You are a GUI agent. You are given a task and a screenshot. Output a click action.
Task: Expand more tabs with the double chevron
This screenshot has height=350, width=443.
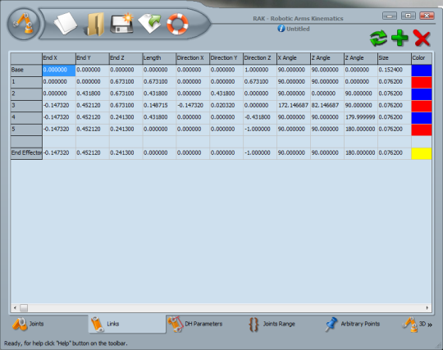pos(430,325)
